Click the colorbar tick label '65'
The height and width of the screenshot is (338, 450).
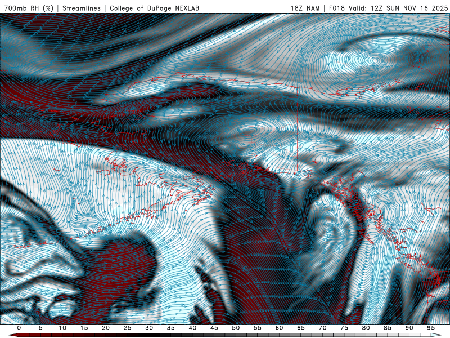[301, 328]
